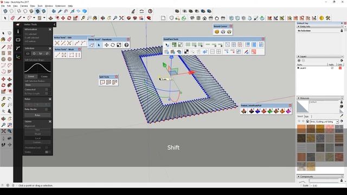Pick the red brick swatch in materials grid
347x195 pixels.
(339, 157)
